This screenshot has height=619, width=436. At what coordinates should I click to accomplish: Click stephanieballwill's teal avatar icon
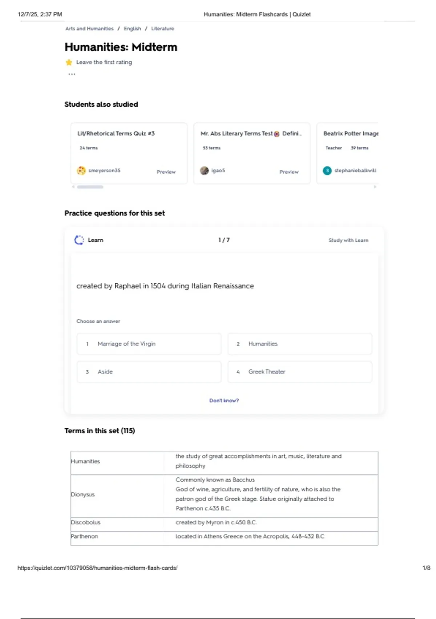[x=327, y=170]
